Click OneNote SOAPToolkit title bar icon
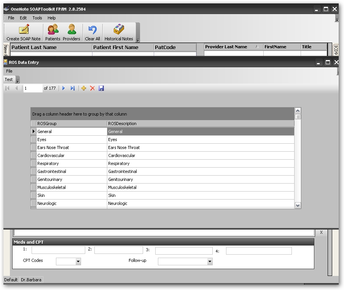This screenshot has width=344, height=290. [6, 9]
